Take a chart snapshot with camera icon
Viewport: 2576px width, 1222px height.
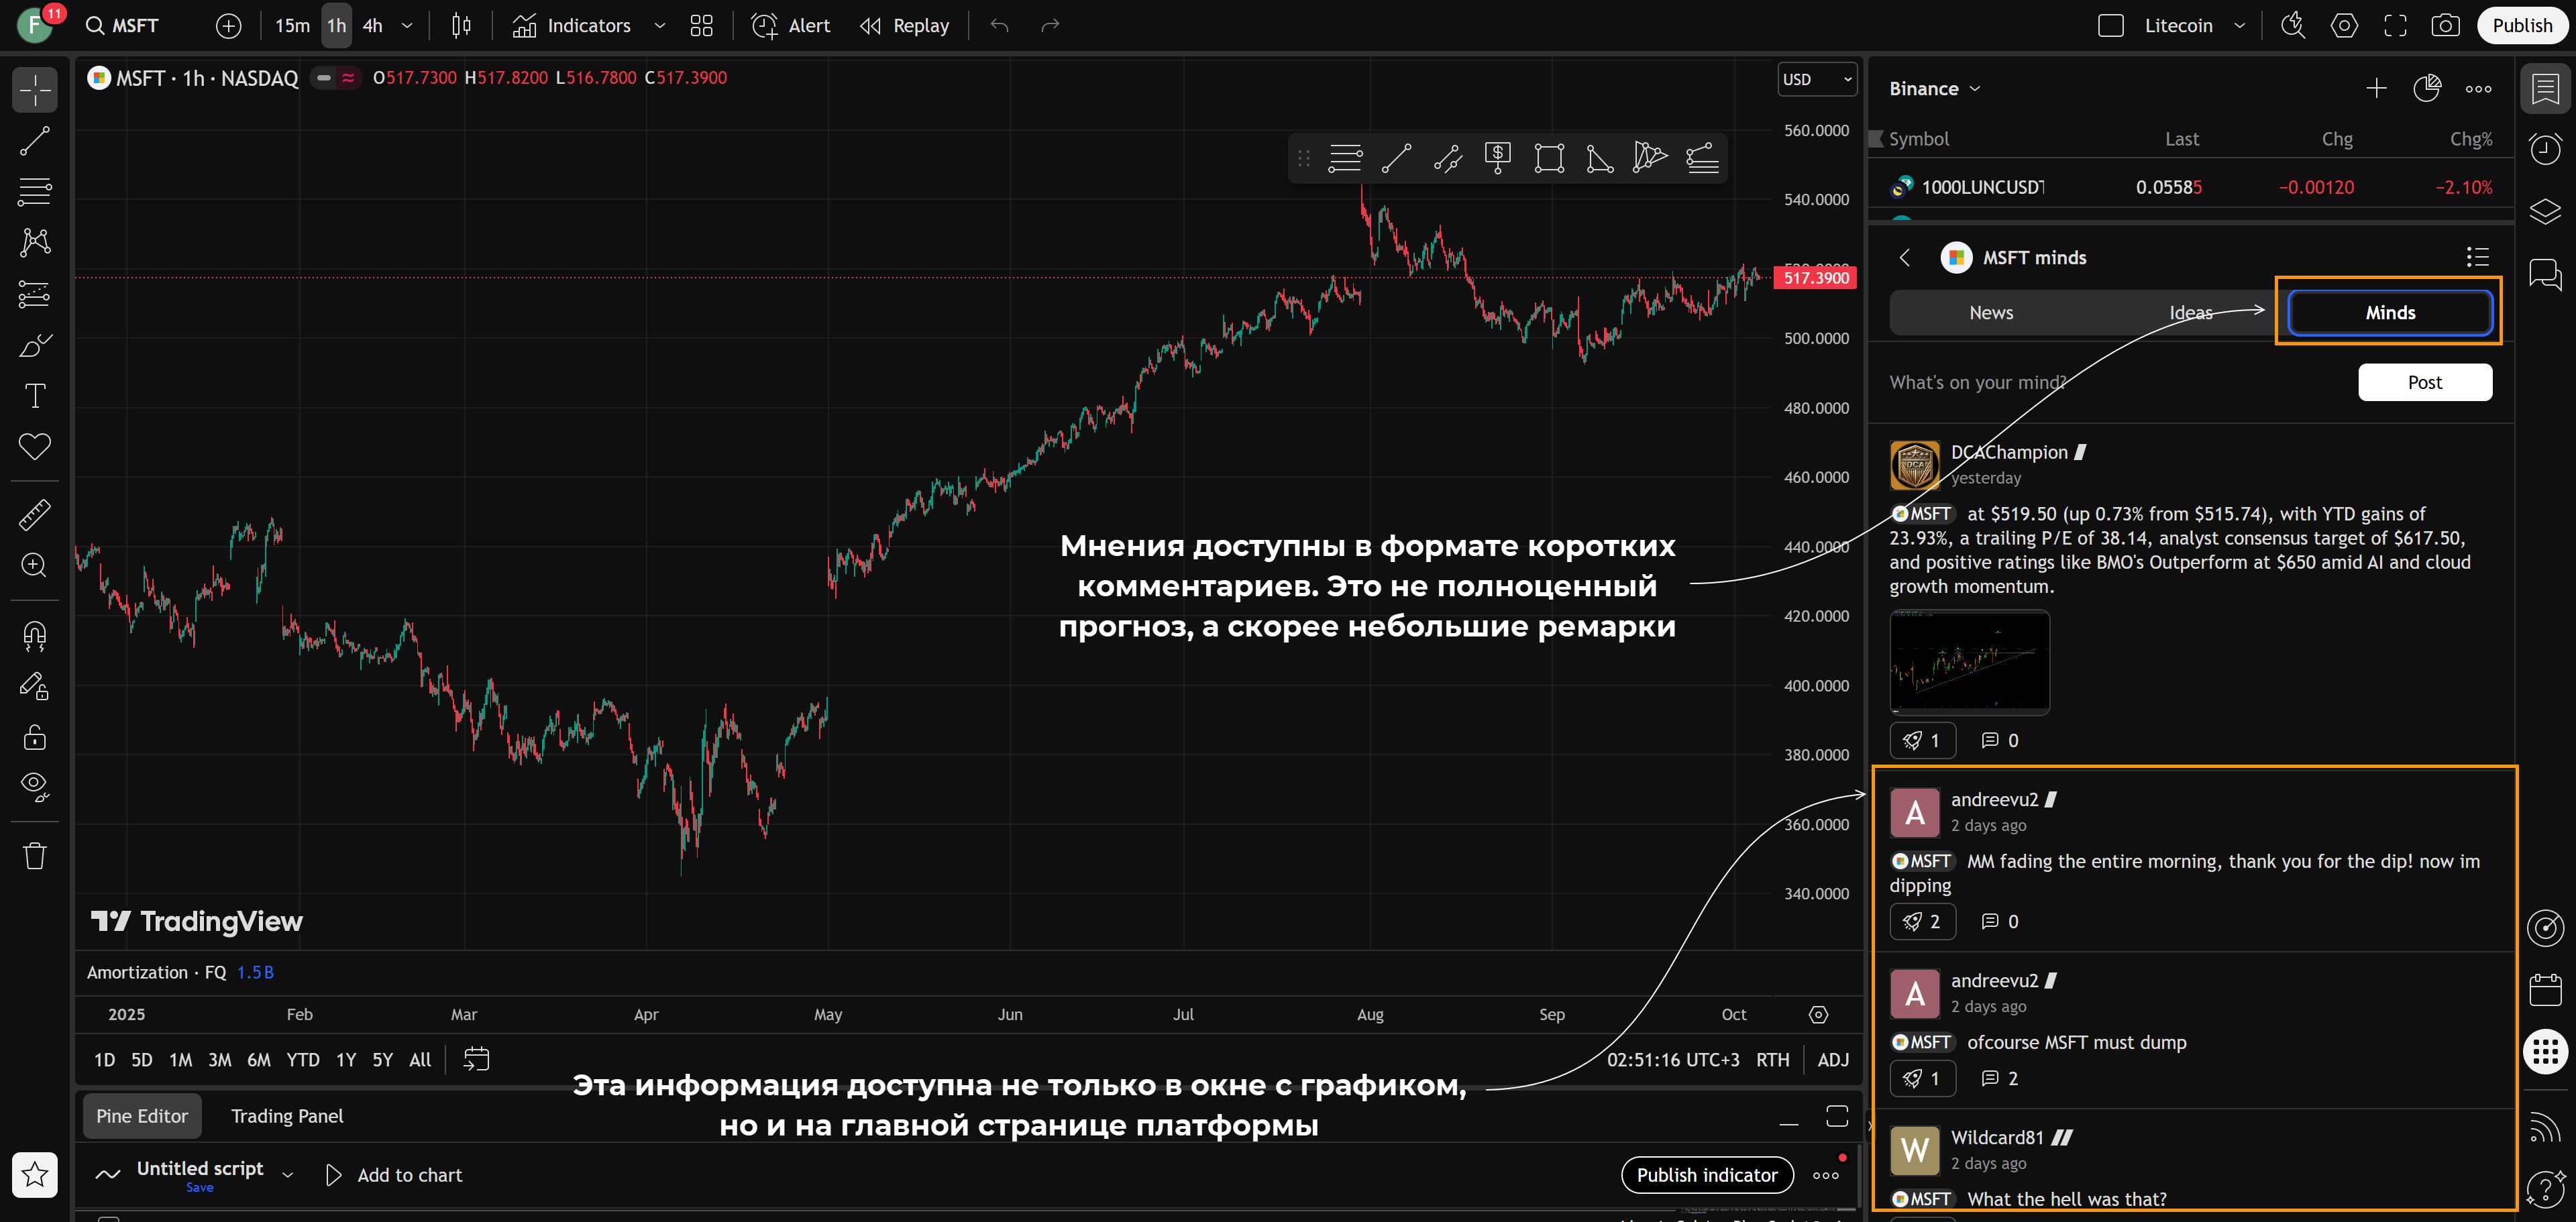point(2445,26)
